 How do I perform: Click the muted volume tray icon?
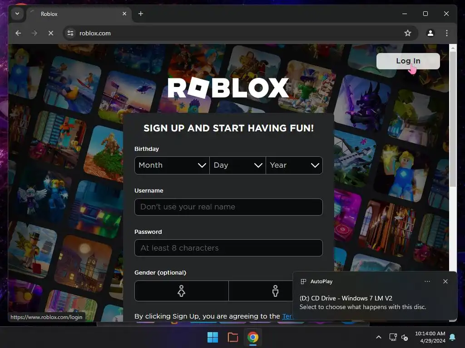[405, 337]
